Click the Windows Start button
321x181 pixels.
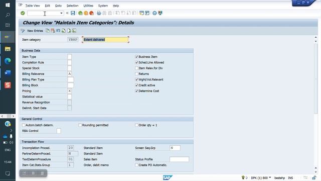point(8,5)
